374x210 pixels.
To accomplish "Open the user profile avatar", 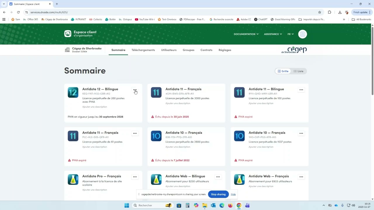I will click(302, 34).
